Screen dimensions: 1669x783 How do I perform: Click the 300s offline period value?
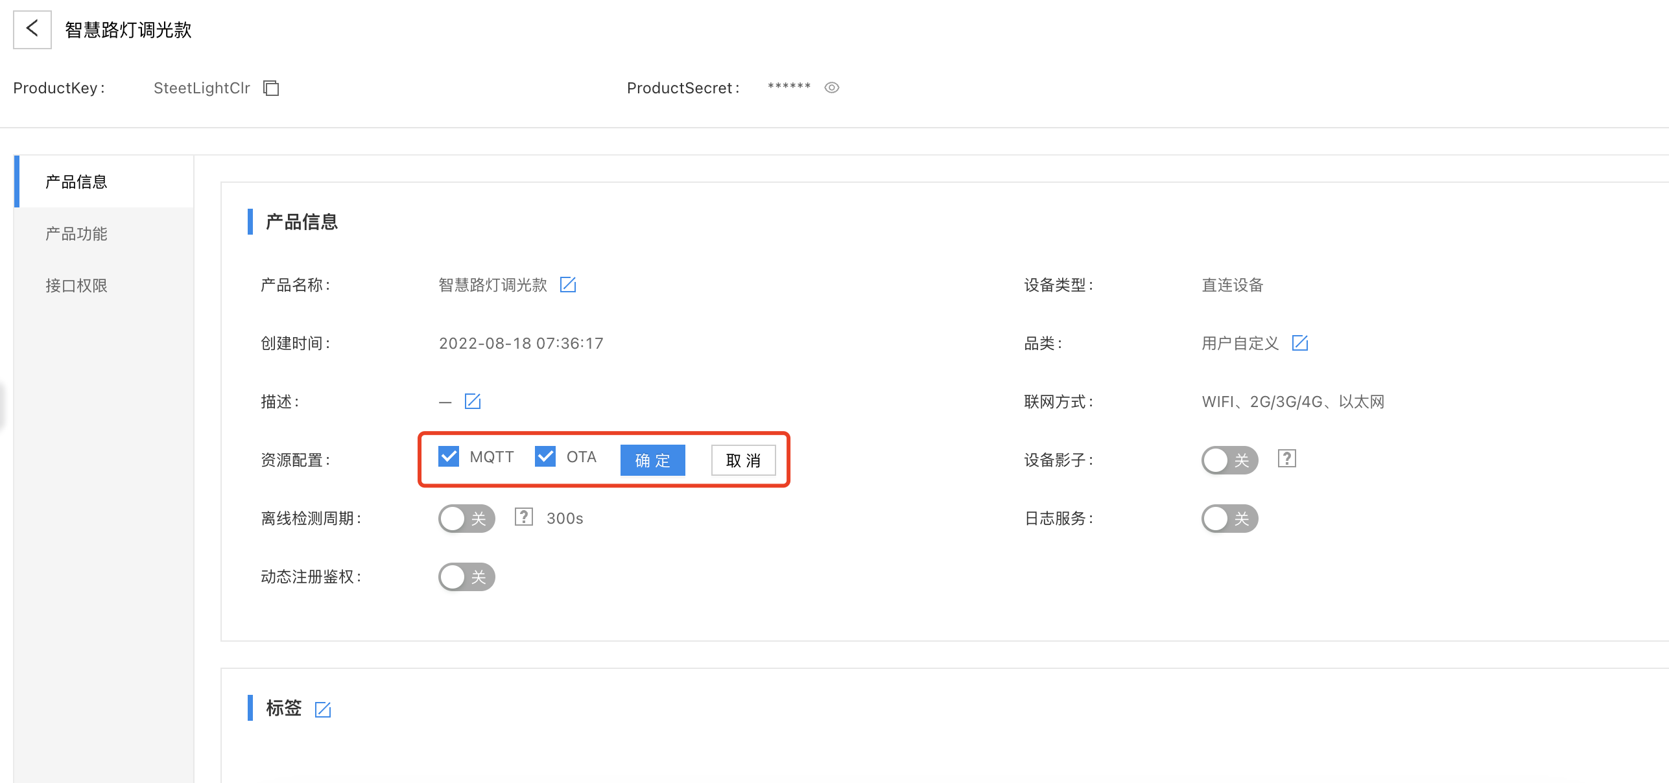coord(565,519)
